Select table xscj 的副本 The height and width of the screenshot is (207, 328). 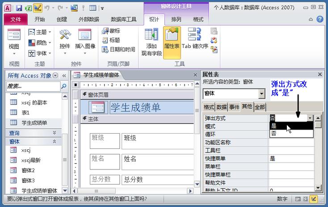[34, 102]
